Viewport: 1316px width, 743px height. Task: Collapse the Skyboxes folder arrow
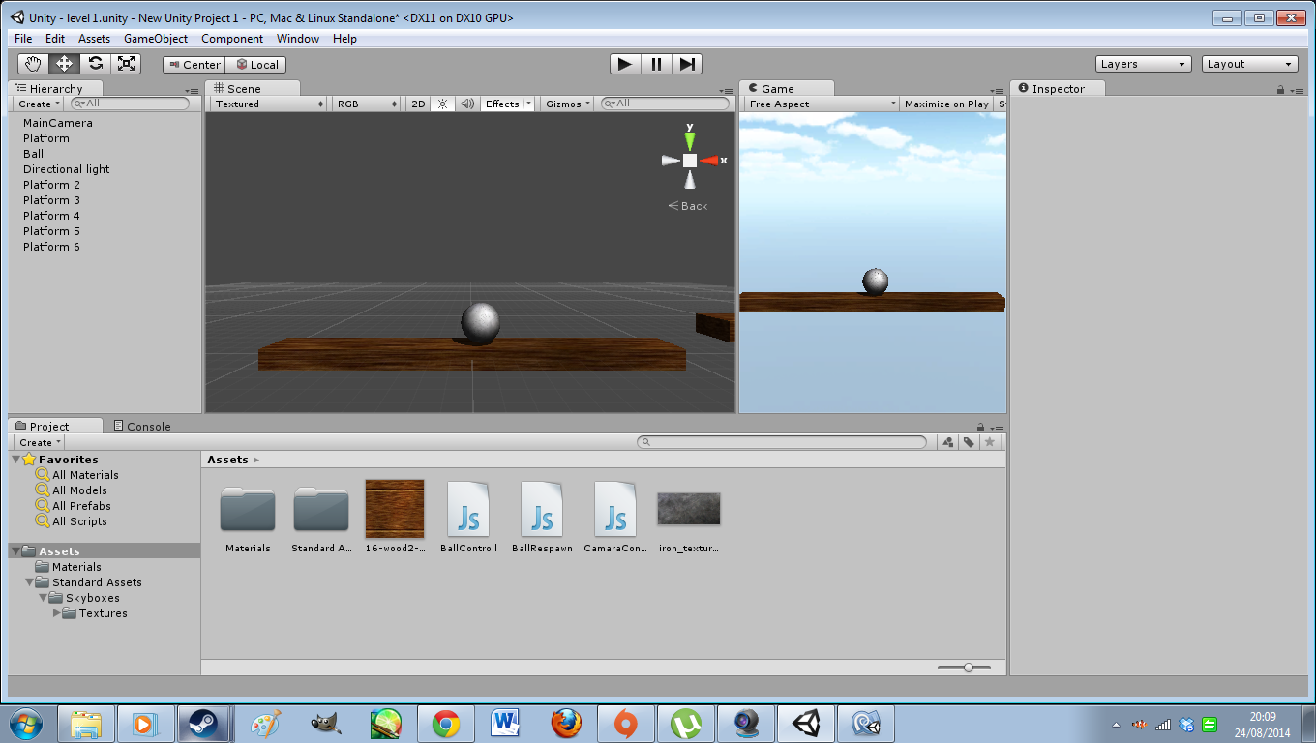click(x=44, y=598)
